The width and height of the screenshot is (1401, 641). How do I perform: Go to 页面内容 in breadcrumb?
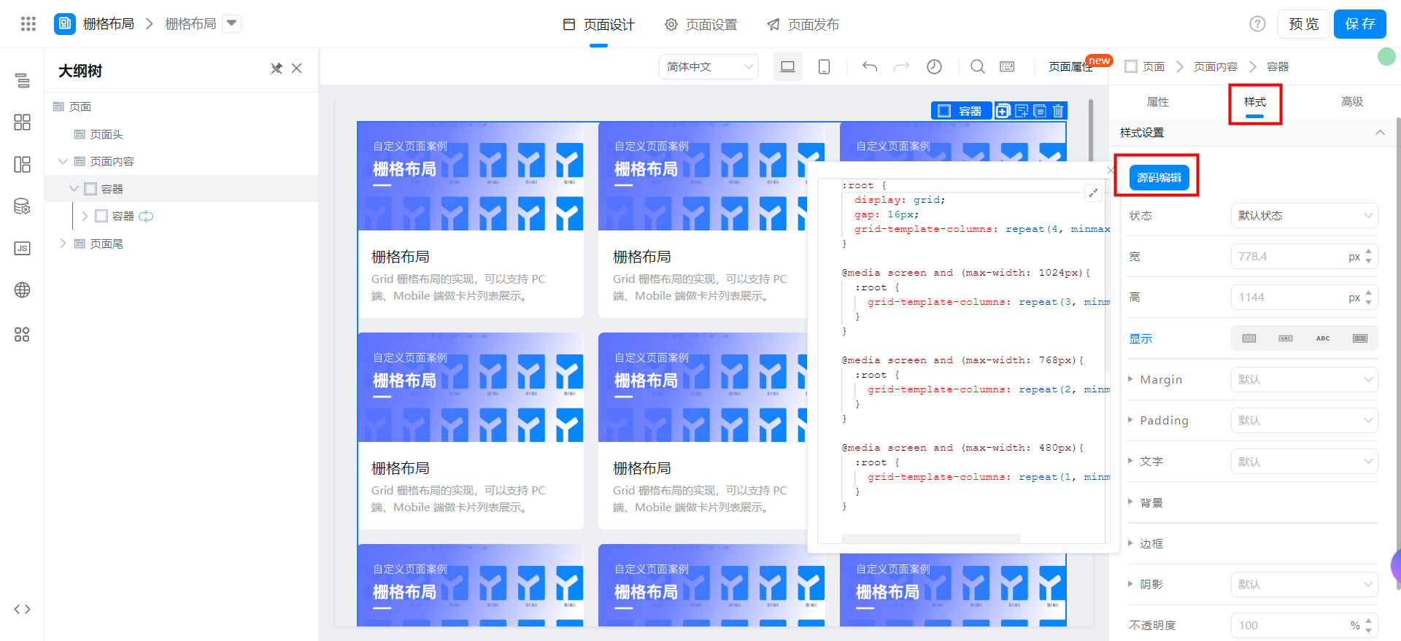pyautogui.click(x=1216, y=66)
